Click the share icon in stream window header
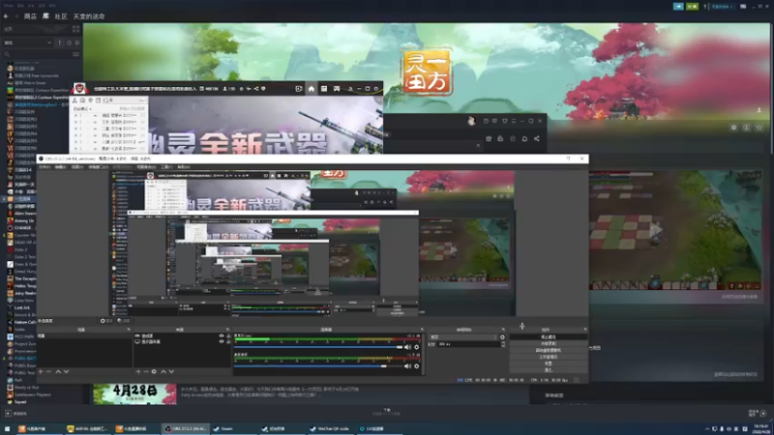774x435 pixels. pos(255,89)
